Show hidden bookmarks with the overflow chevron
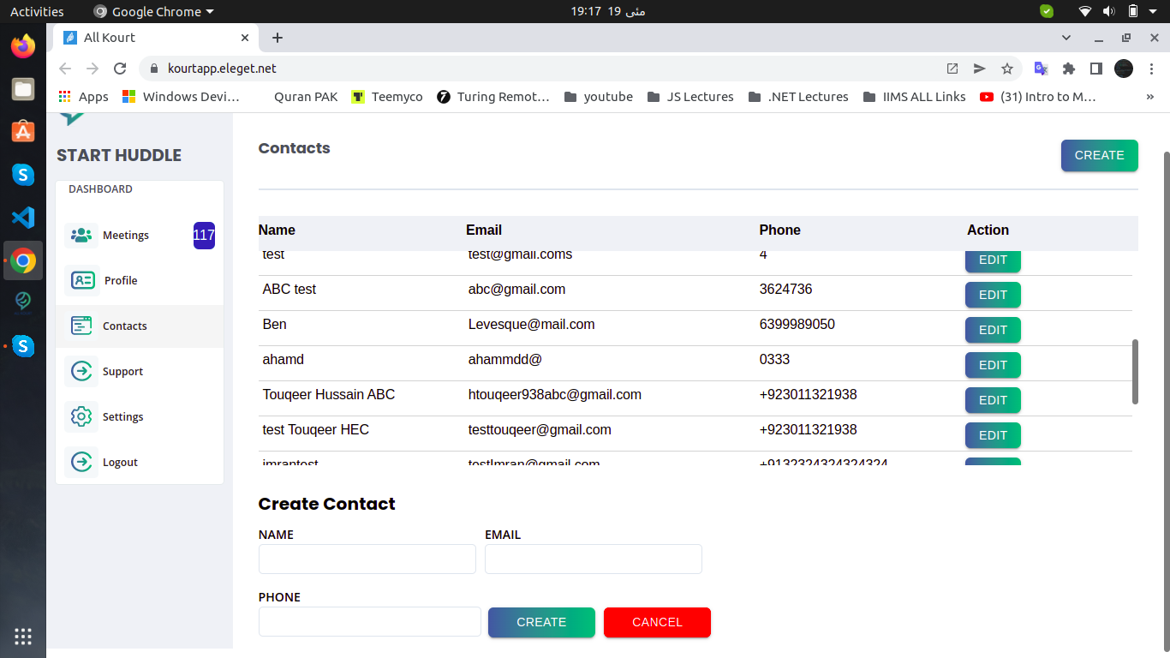 pyautogui.click(x=1149, y=97)
